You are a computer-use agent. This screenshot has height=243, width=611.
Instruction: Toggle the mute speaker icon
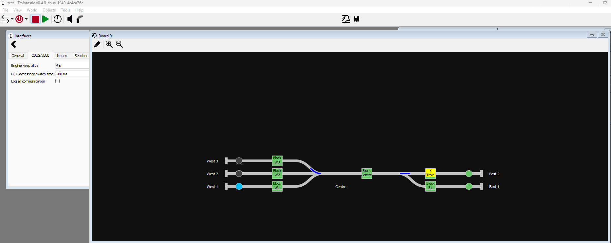pos(70,19)
